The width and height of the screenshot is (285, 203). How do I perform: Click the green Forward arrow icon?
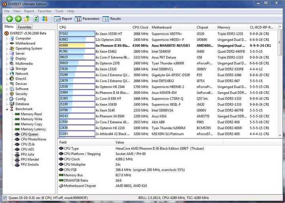(18, 19)
